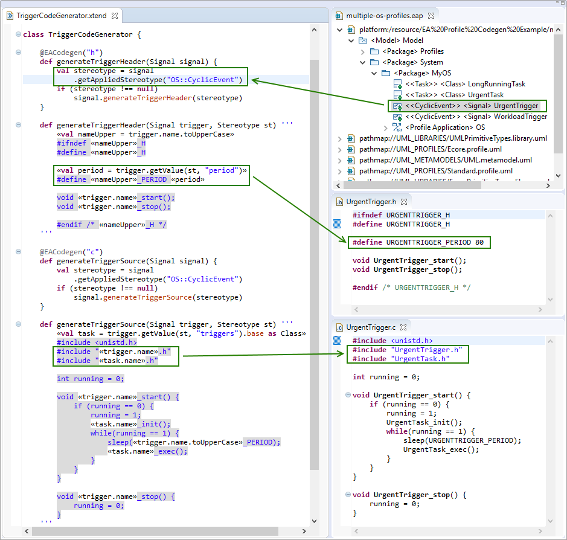Image resolution: width=567 pixels, height=540 pixels.
Task: Click the UrgentTrigger.c tab close icon
Action: [x=404, y=327]
